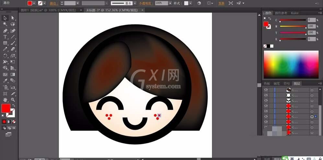Pick a color from the spectrum ramp
The image size is (323, 160).
pos(291,64)
